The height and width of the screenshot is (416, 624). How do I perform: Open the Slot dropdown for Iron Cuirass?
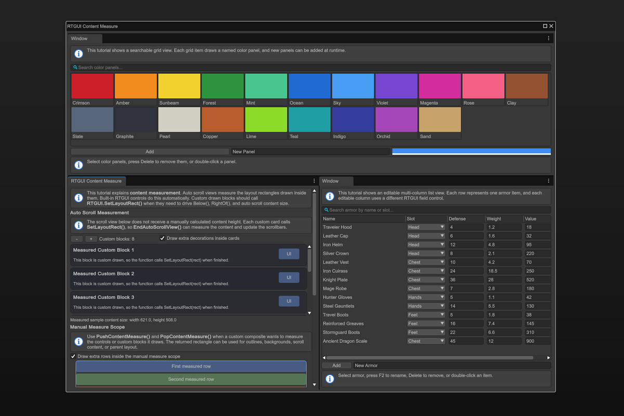426,271
